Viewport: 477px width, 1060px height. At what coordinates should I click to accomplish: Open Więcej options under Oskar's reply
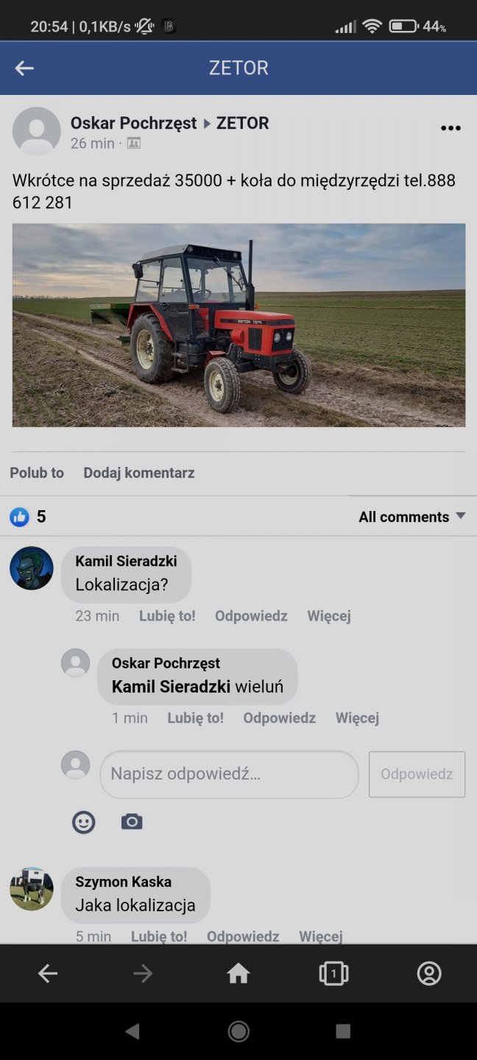click(357, 718)
